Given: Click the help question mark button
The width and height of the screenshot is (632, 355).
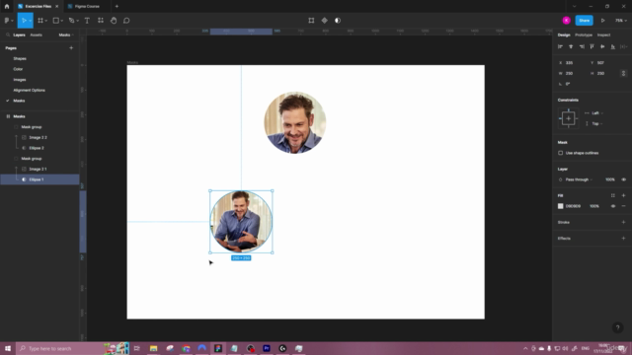Looking at the screenshot, I should click(617, 327).
